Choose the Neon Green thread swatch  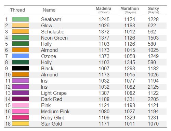pos(21,38)
